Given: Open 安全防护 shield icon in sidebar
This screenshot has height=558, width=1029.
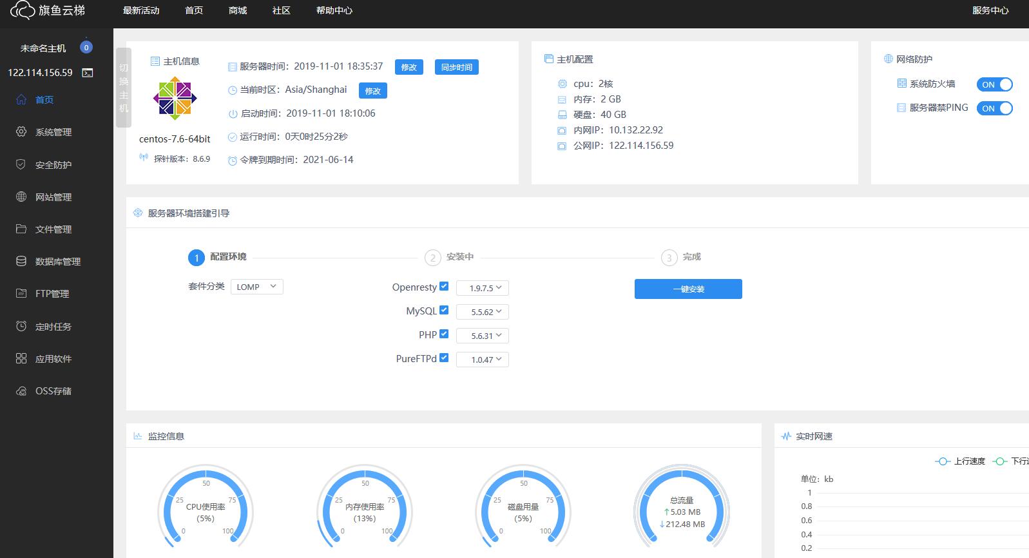Looking at the screenshot, I should [x=21, y=164].
